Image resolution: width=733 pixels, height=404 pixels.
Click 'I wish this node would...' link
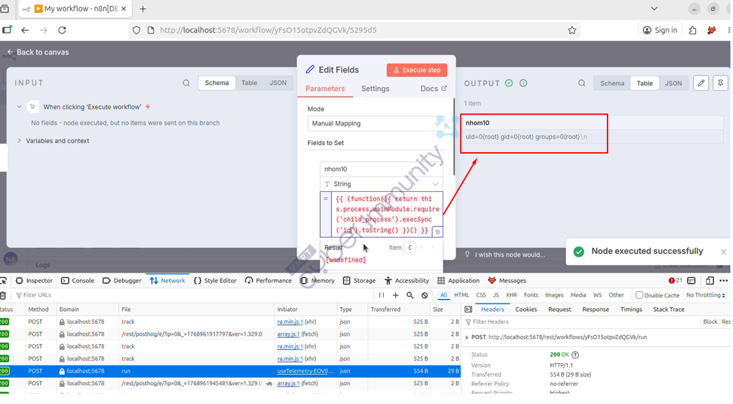[x=505, y=255]
